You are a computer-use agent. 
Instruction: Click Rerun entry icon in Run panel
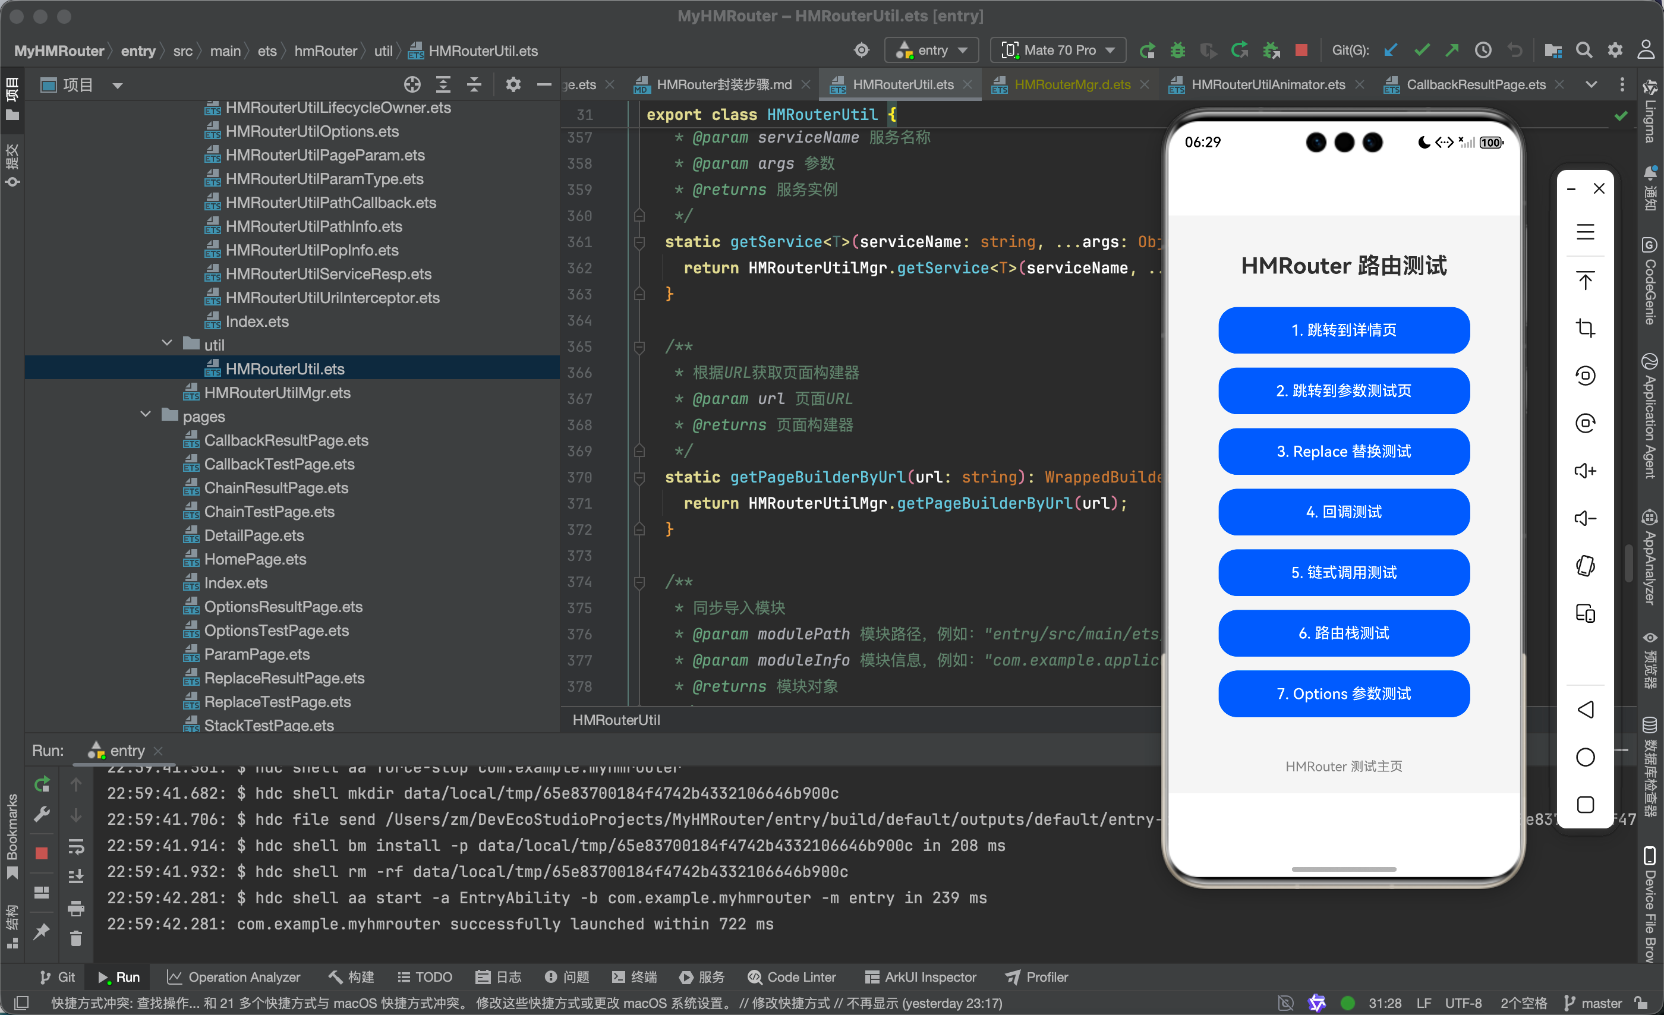[x=42, y=784]
